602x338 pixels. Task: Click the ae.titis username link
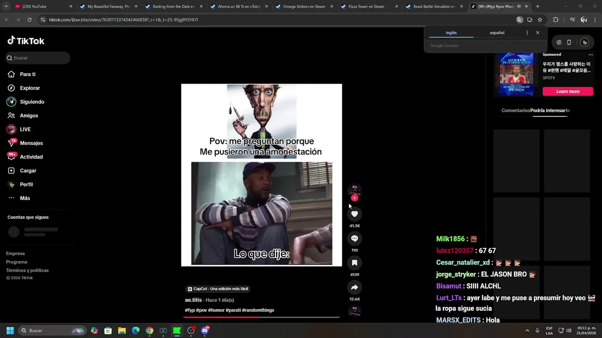coord(193,300)
